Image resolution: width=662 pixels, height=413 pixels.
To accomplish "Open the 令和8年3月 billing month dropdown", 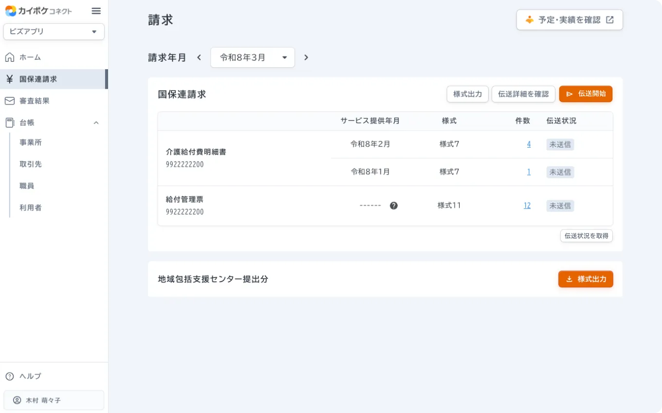I will click(252, 57).
